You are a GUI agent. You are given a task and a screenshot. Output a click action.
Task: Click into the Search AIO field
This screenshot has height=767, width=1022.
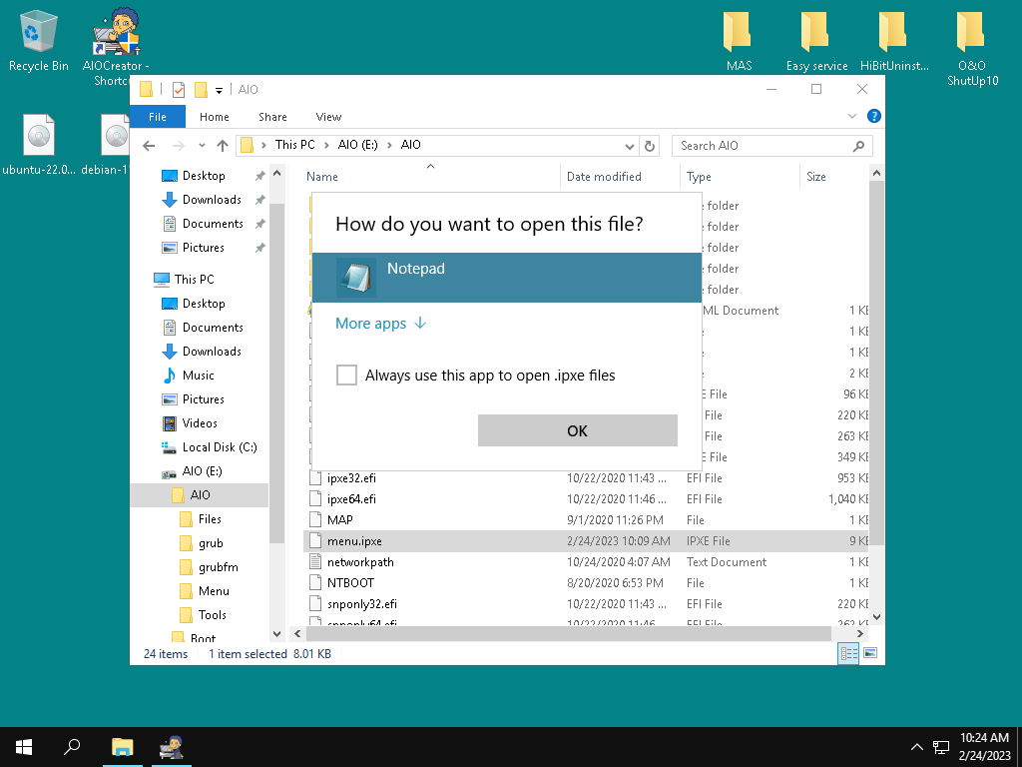tap(762, 146)
